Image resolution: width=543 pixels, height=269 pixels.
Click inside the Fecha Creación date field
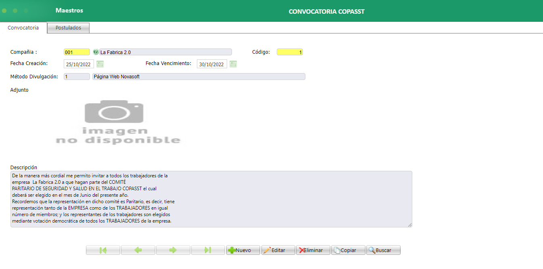click(78, 63)
